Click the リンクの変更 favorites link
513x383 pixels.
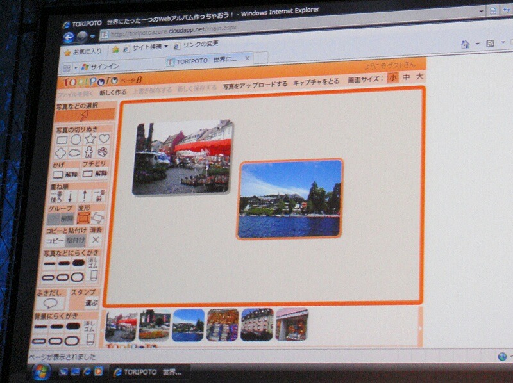point(196,44)
